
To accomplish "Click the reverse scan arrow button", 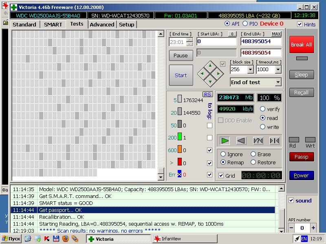I will tap(241, 141).
